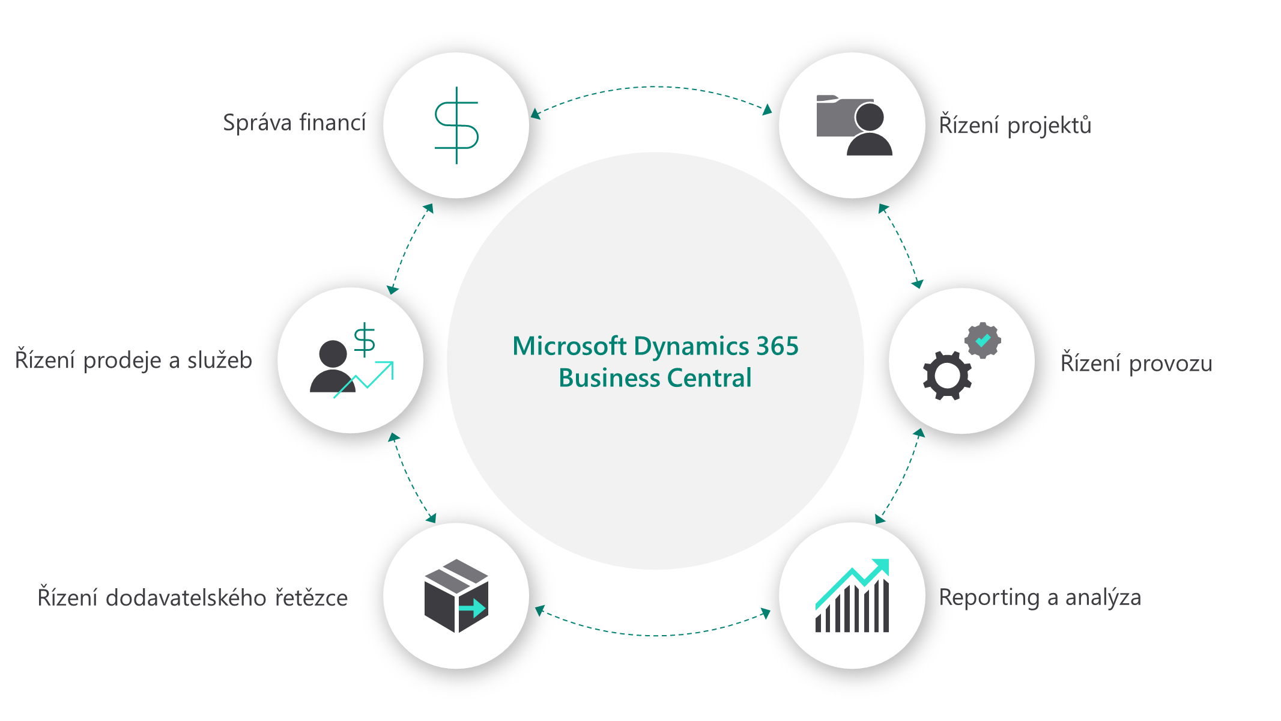
Task: Click the gears operations icon
Action: 962,361
